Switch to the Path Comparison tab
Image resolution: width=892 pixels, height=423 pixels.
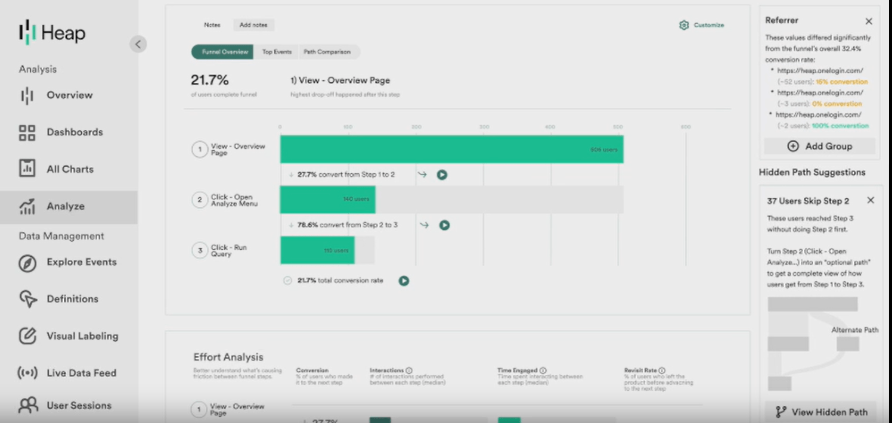pos(327,52)
